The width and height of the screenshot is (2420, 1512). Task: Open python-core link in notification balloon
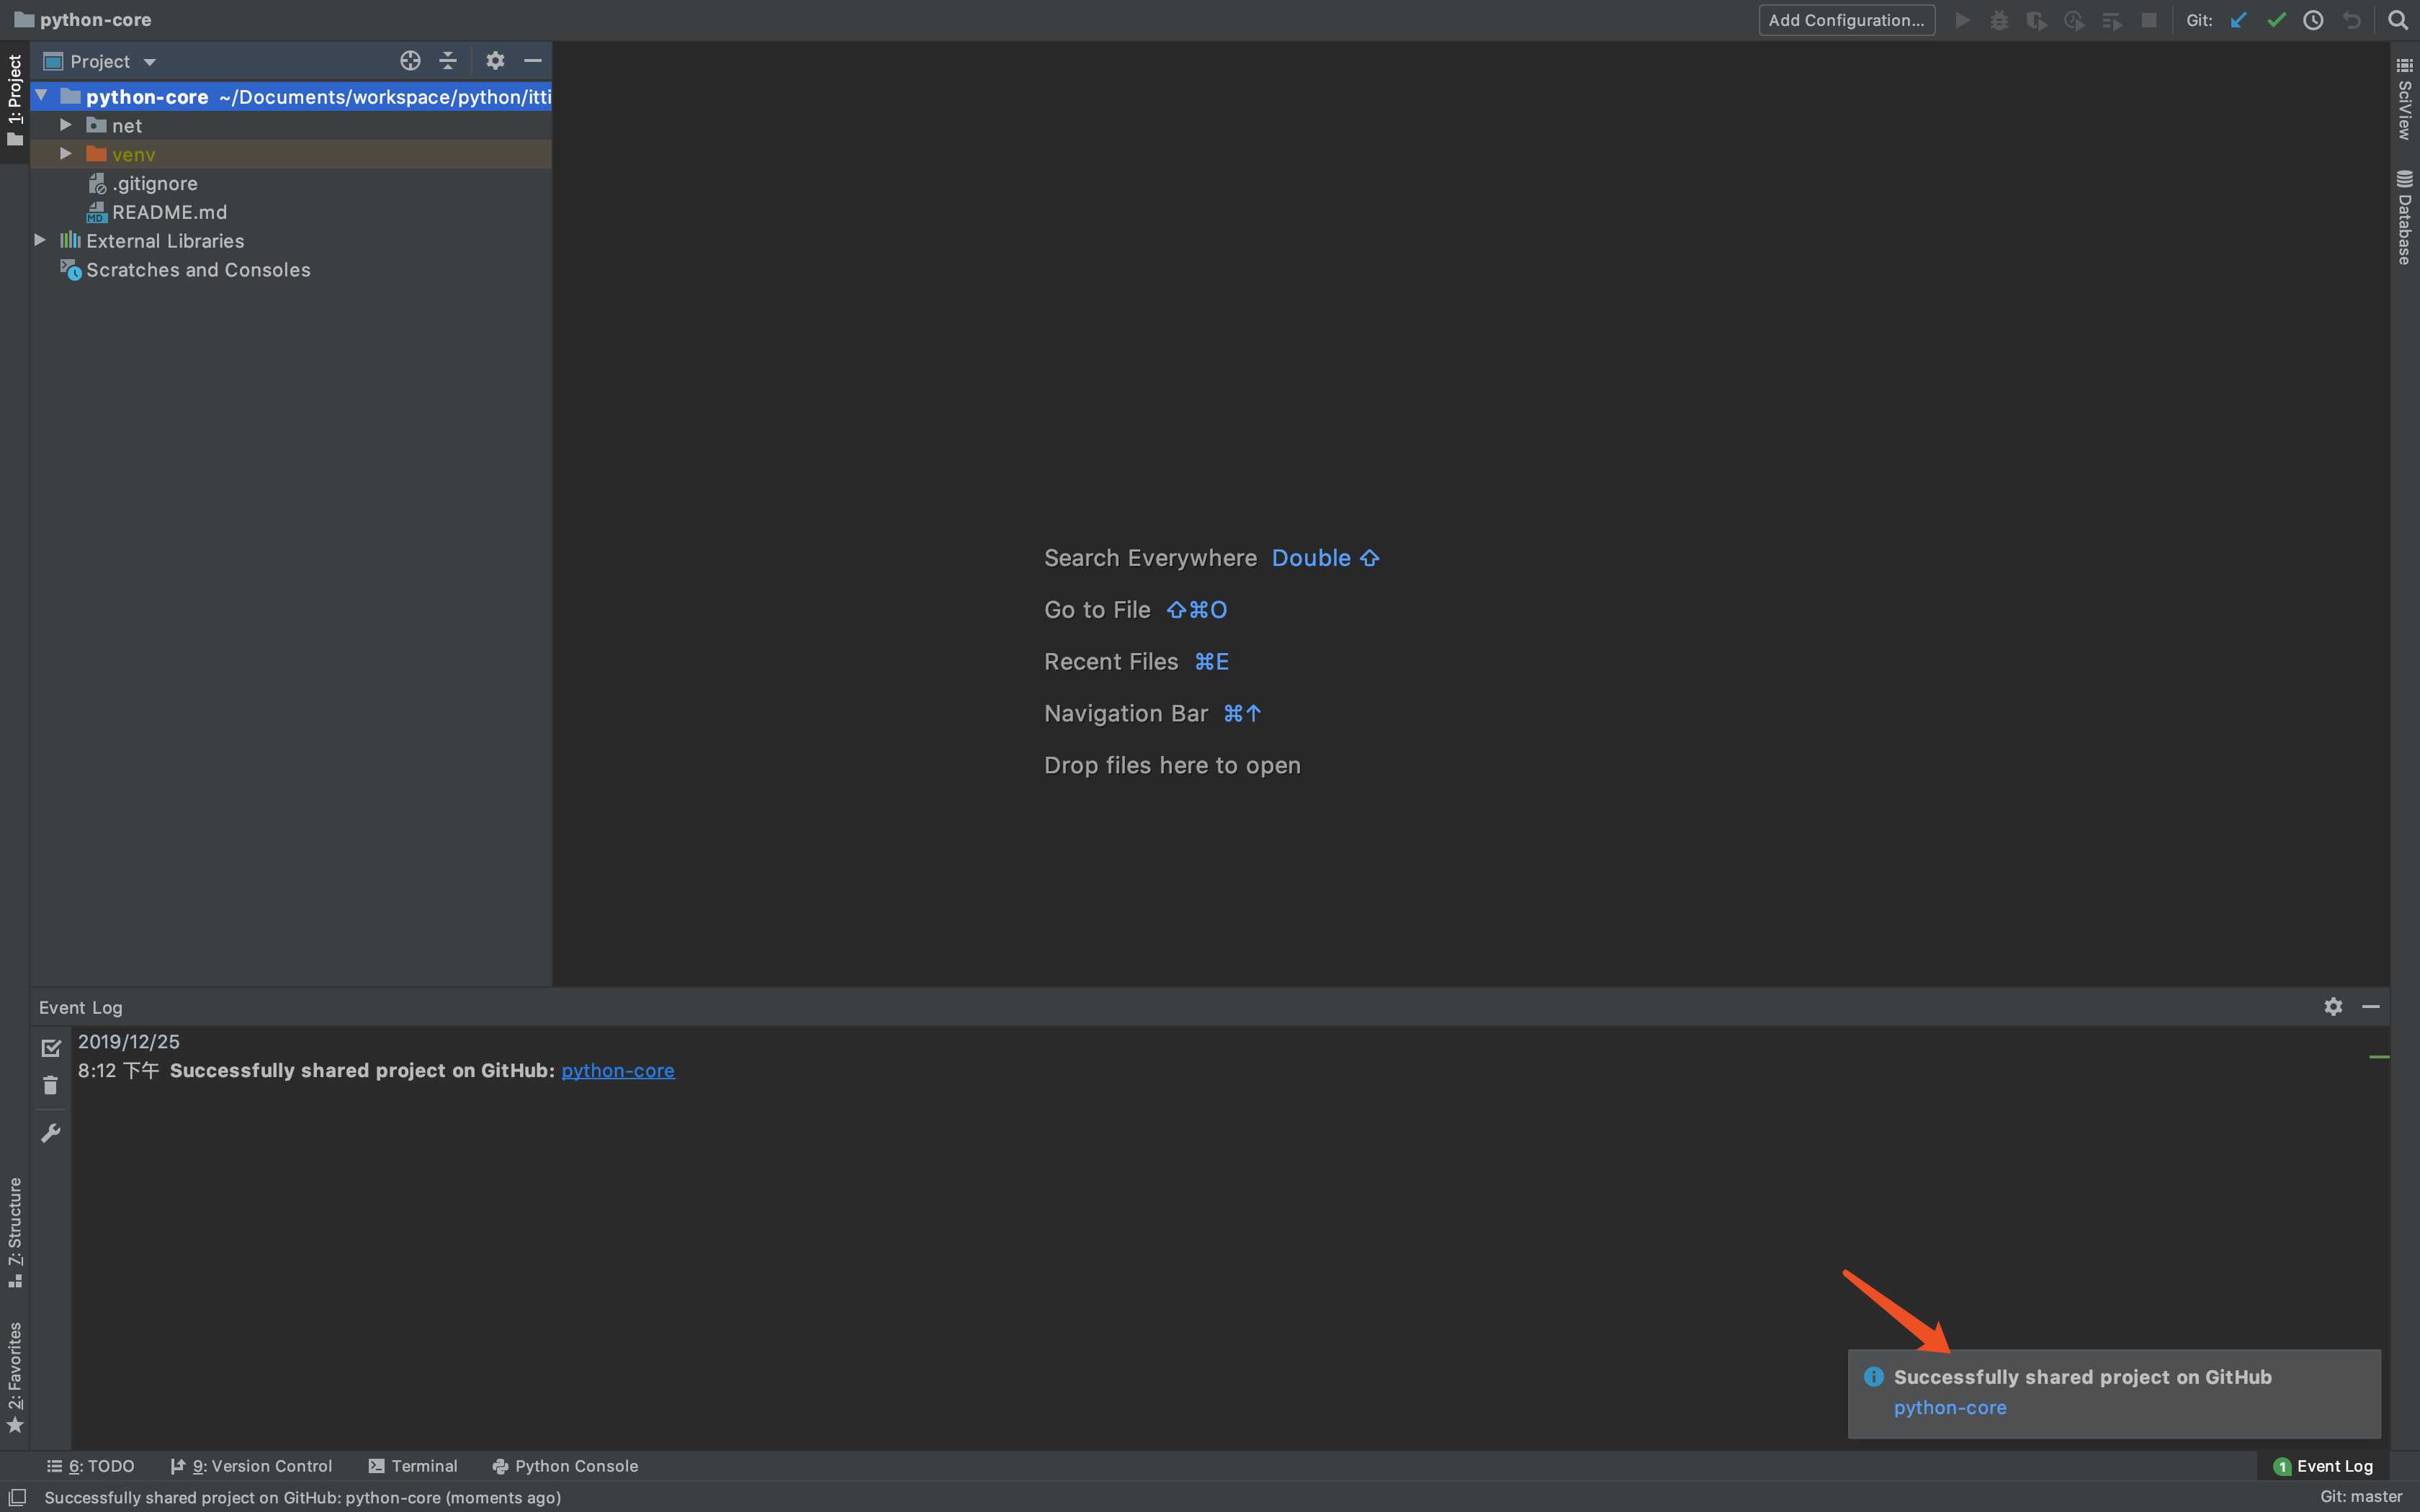[x=1950, y=1407]
